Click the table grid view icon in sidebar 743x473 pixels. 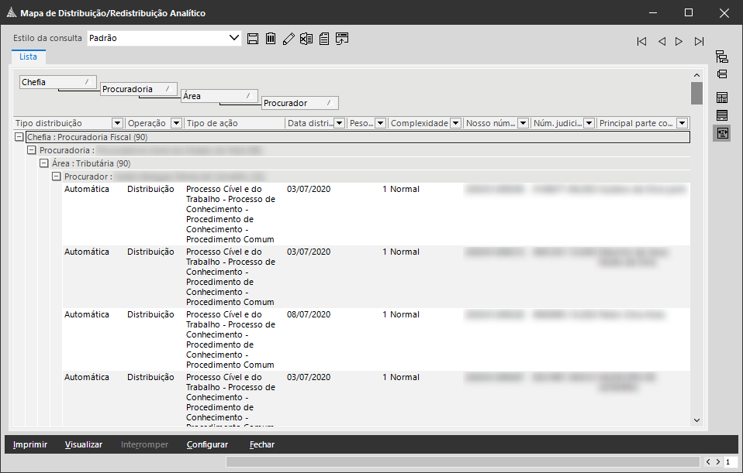coord(721,98)
